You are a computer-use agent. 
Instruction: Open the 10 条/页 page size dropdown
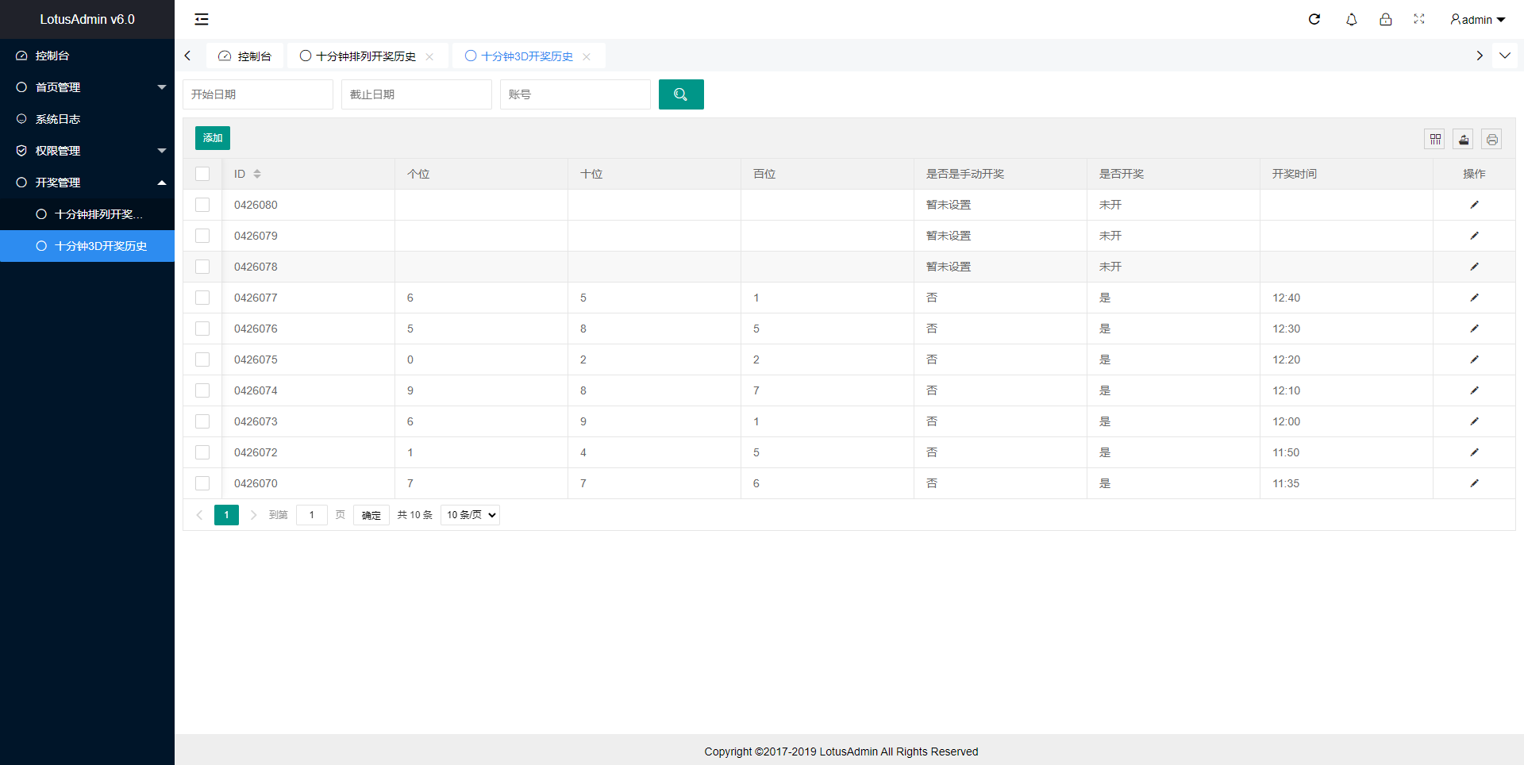coord(470,515)
